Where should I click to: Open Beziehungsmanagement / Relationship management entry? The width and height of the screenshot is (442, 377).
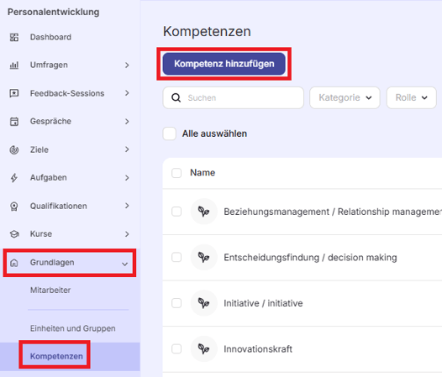point(333,212)
